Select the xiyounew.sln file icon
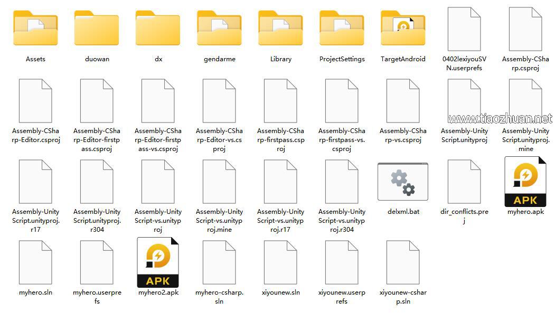The width and height of the screenshot is (555, 330). coord(280,262)
